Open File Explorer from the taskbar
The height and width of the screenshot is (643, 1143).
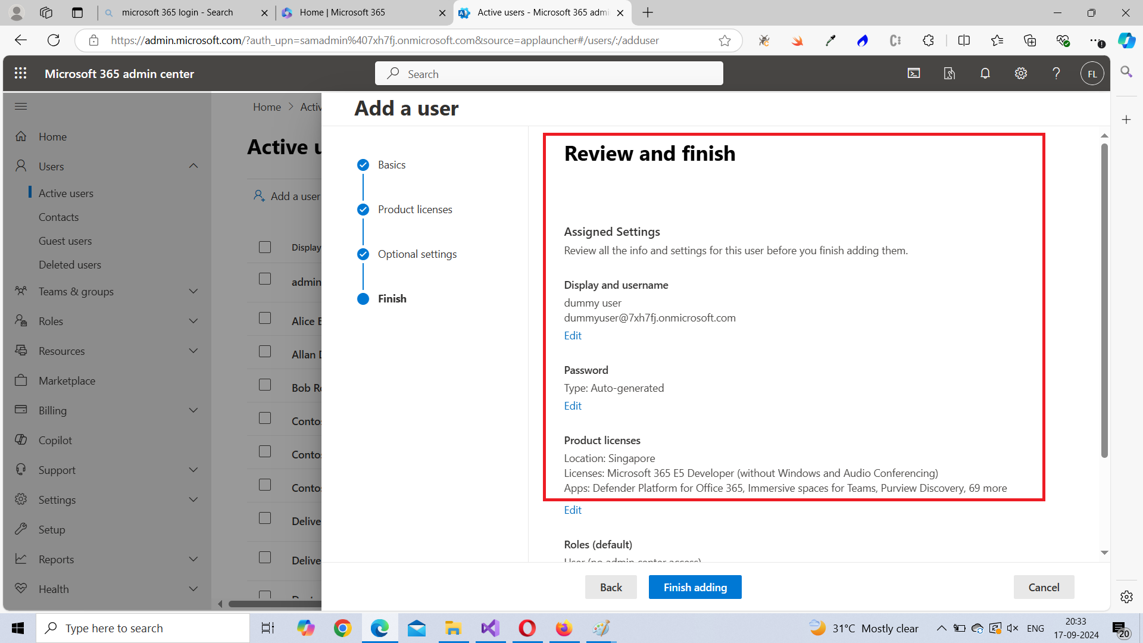453,628
